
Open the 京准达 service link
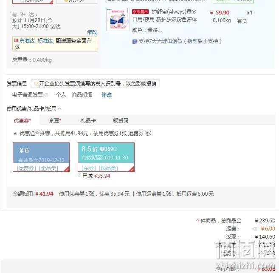[x=27, y=41]
